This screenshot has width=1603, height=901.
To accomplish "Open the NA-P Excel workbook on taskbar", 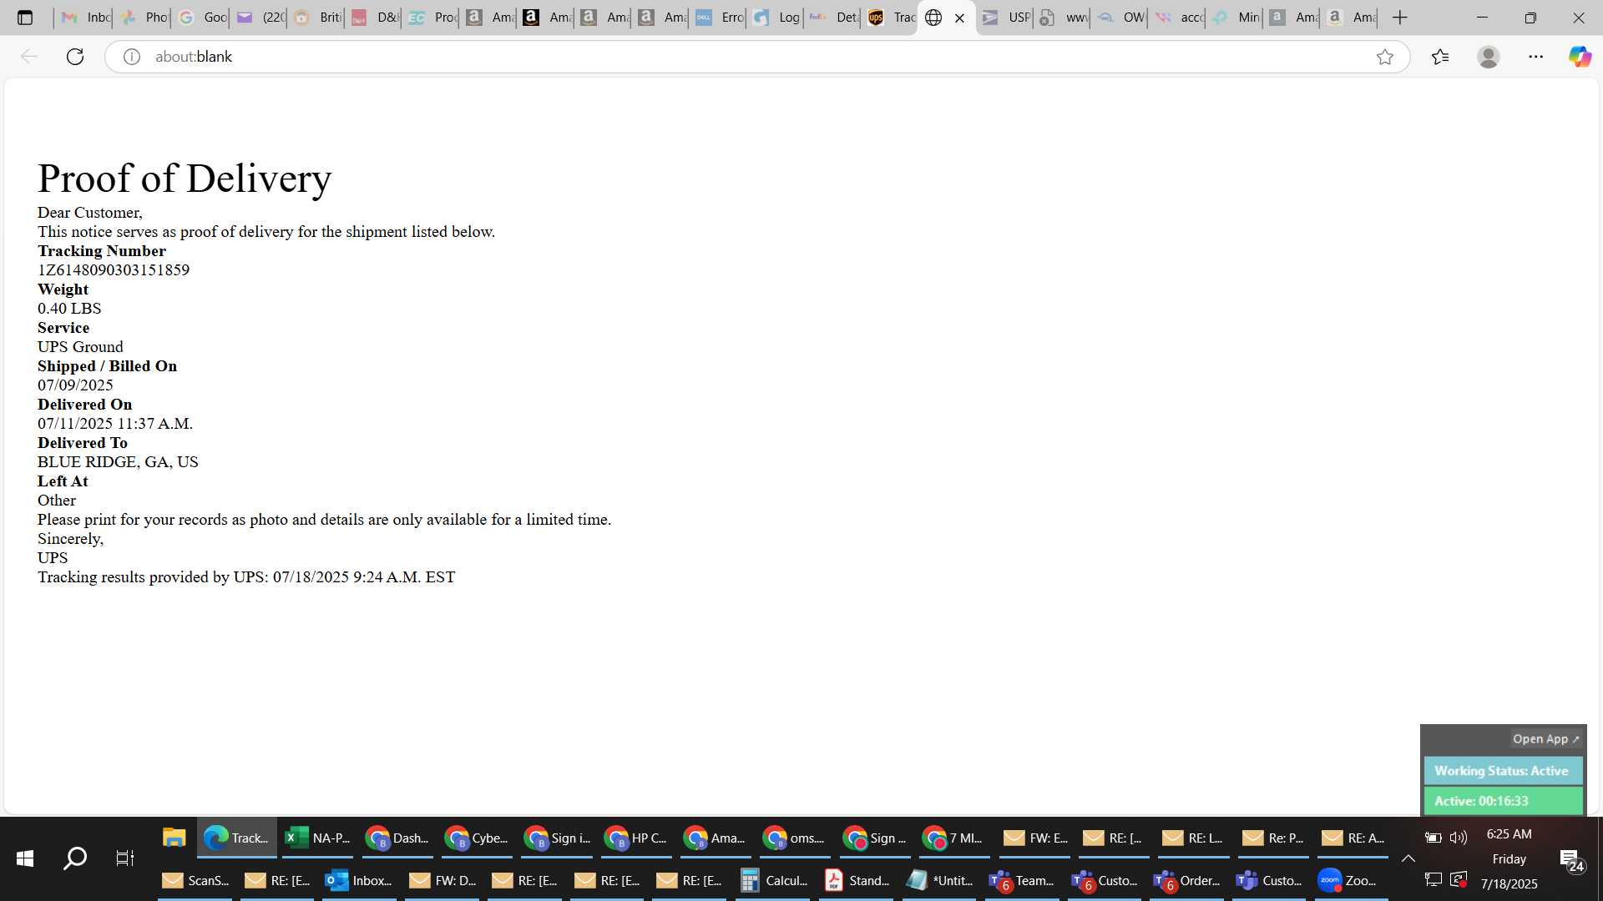I will click(317, 838).
